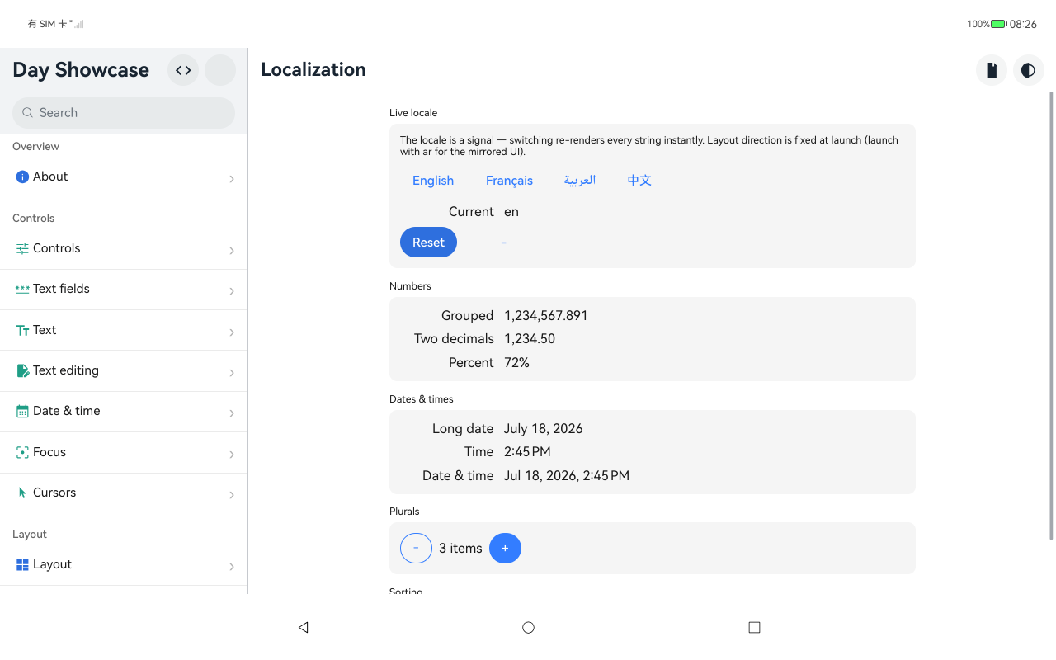Click the grid icon beside Layout

[22, 564]
